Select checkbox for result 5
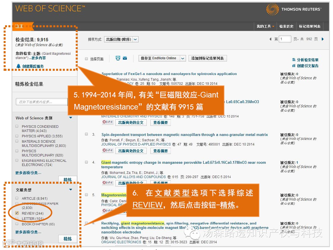 click(86, 194)
